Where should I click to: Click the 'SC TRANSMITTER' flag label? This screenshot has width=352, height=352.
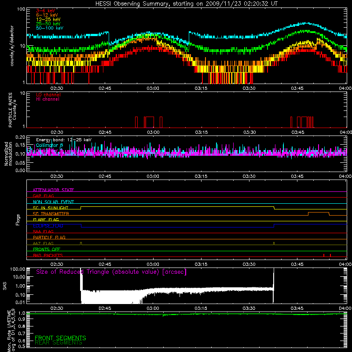(x=51, y=213)
